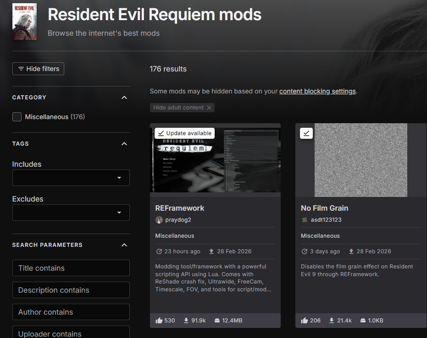Click praydog2's avatar icon
427x338 pixels.
(159, 220)
